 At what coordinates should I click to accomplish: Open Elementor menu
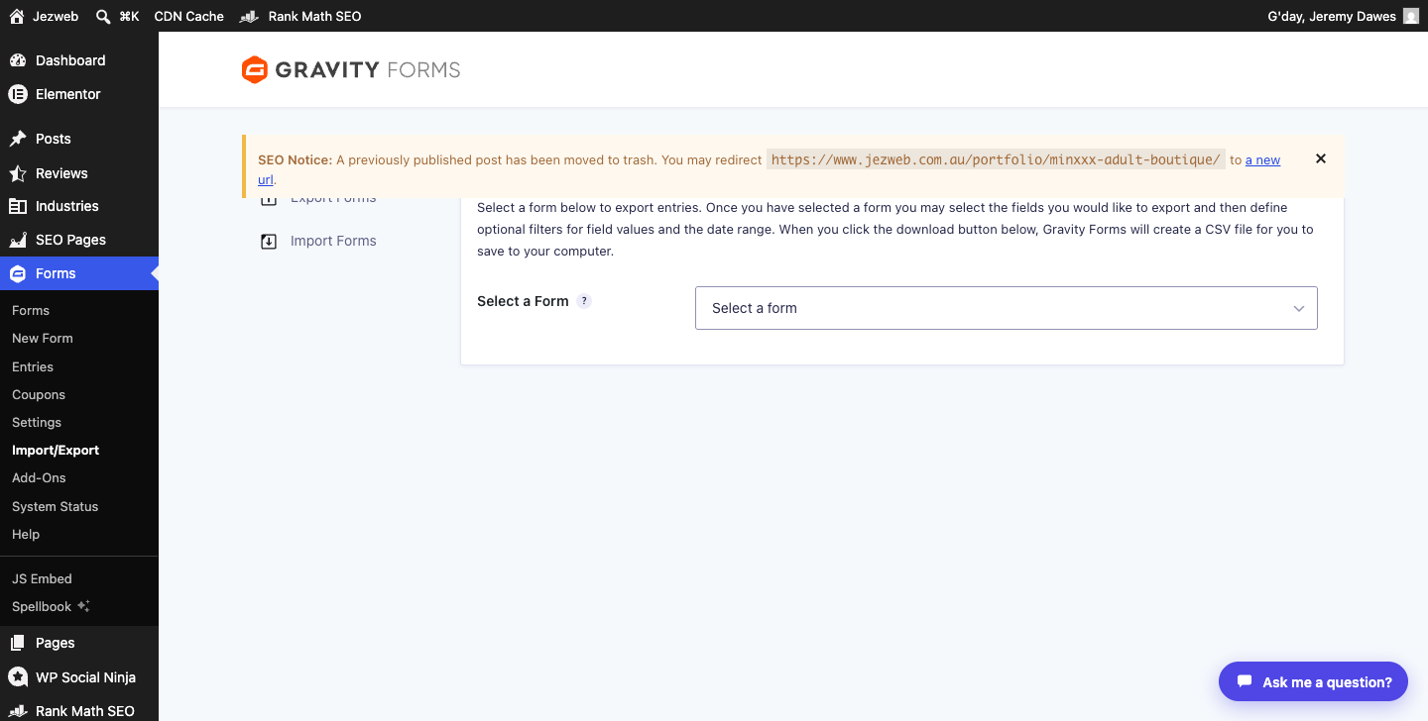coord(68,94)
